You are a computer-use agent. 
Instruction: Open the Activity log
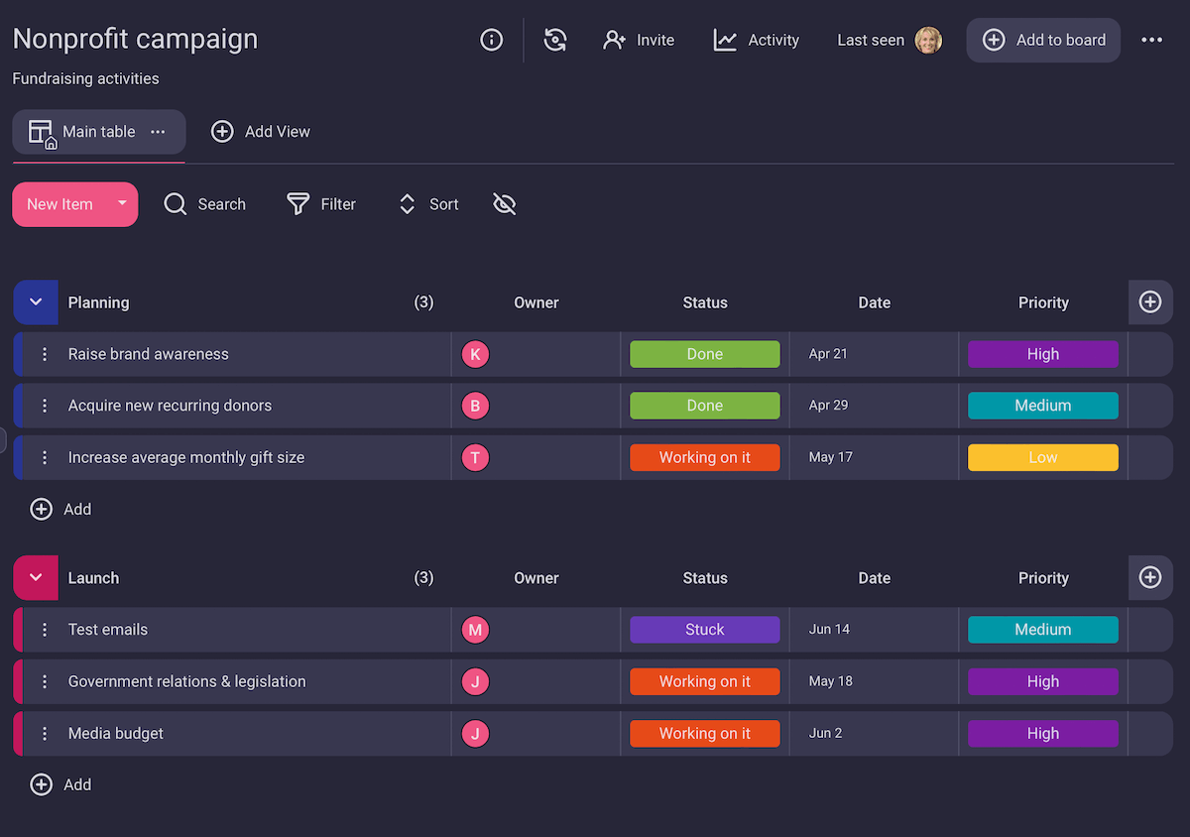[x=757, y=40]
